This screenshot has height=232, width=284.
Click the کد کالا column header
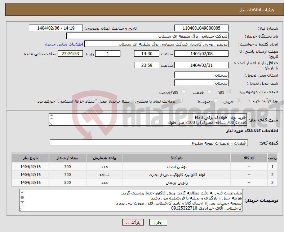click(x=249, y=158)
